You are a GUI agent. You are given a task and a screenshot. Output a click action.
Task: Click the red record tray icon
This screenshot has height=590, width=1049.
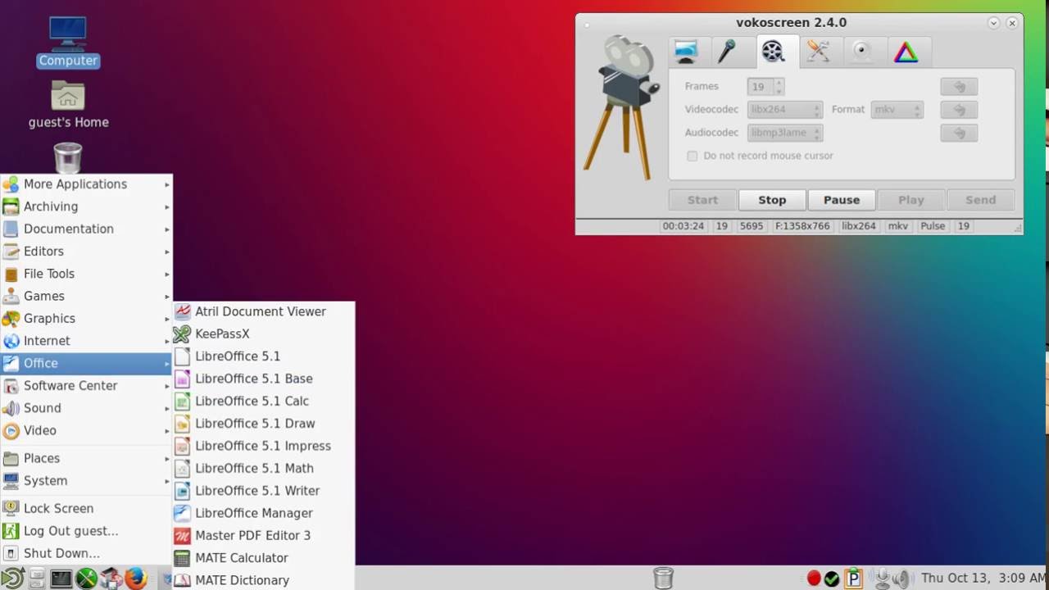[813, 579]
